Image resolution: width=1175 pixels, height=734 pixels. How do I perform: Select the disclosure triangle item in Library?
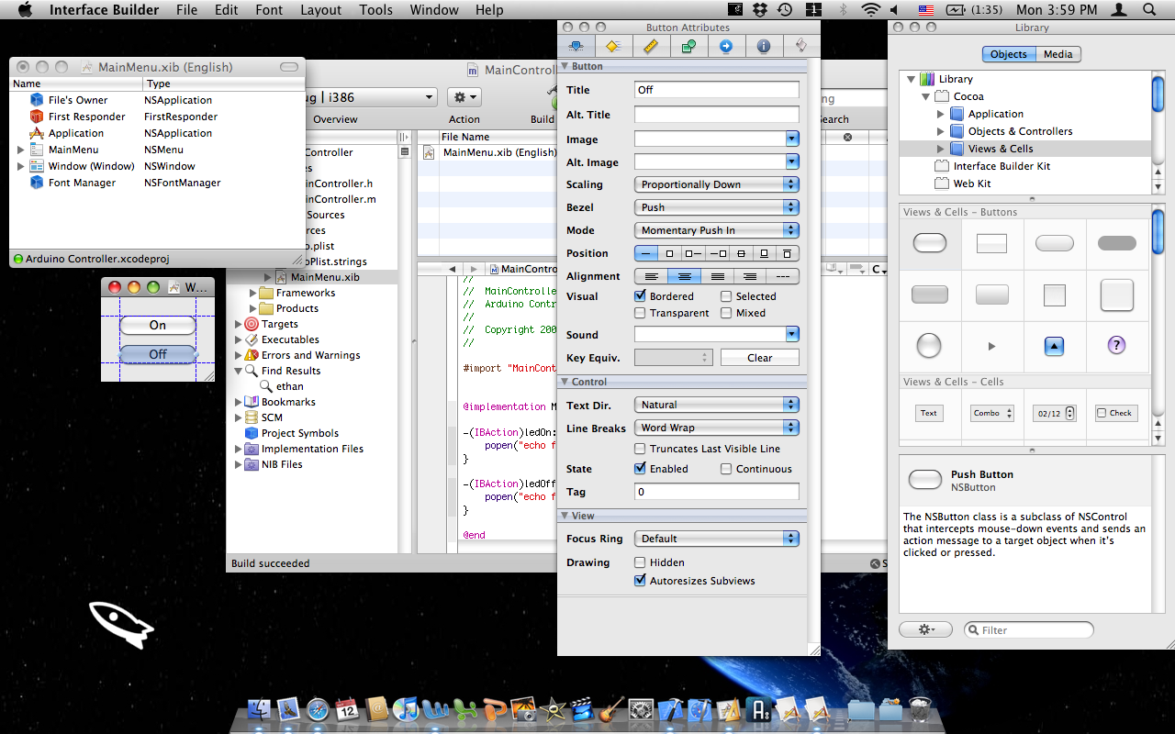pos(991,346)
